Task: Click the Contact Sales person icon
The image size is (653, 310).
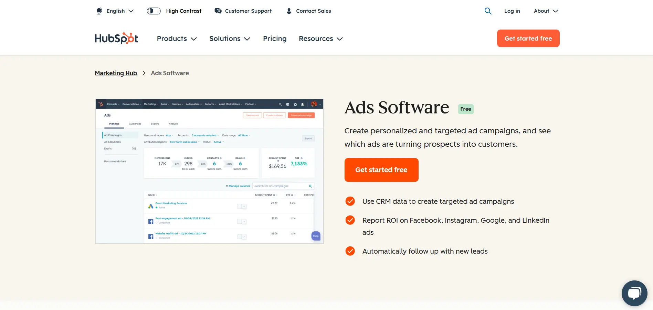Action: tap(289, 11)
